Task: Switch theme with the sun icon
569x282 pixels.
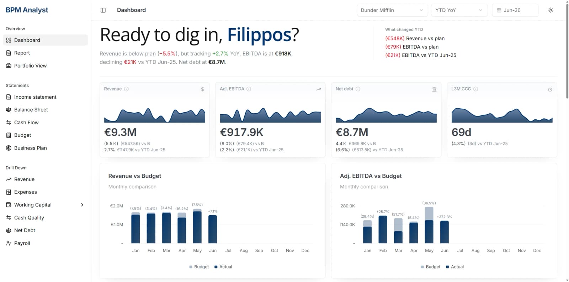Action: point(551,10)
